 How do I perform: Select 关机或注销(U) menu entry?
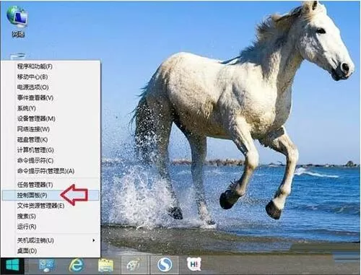(x=51, y=240)
